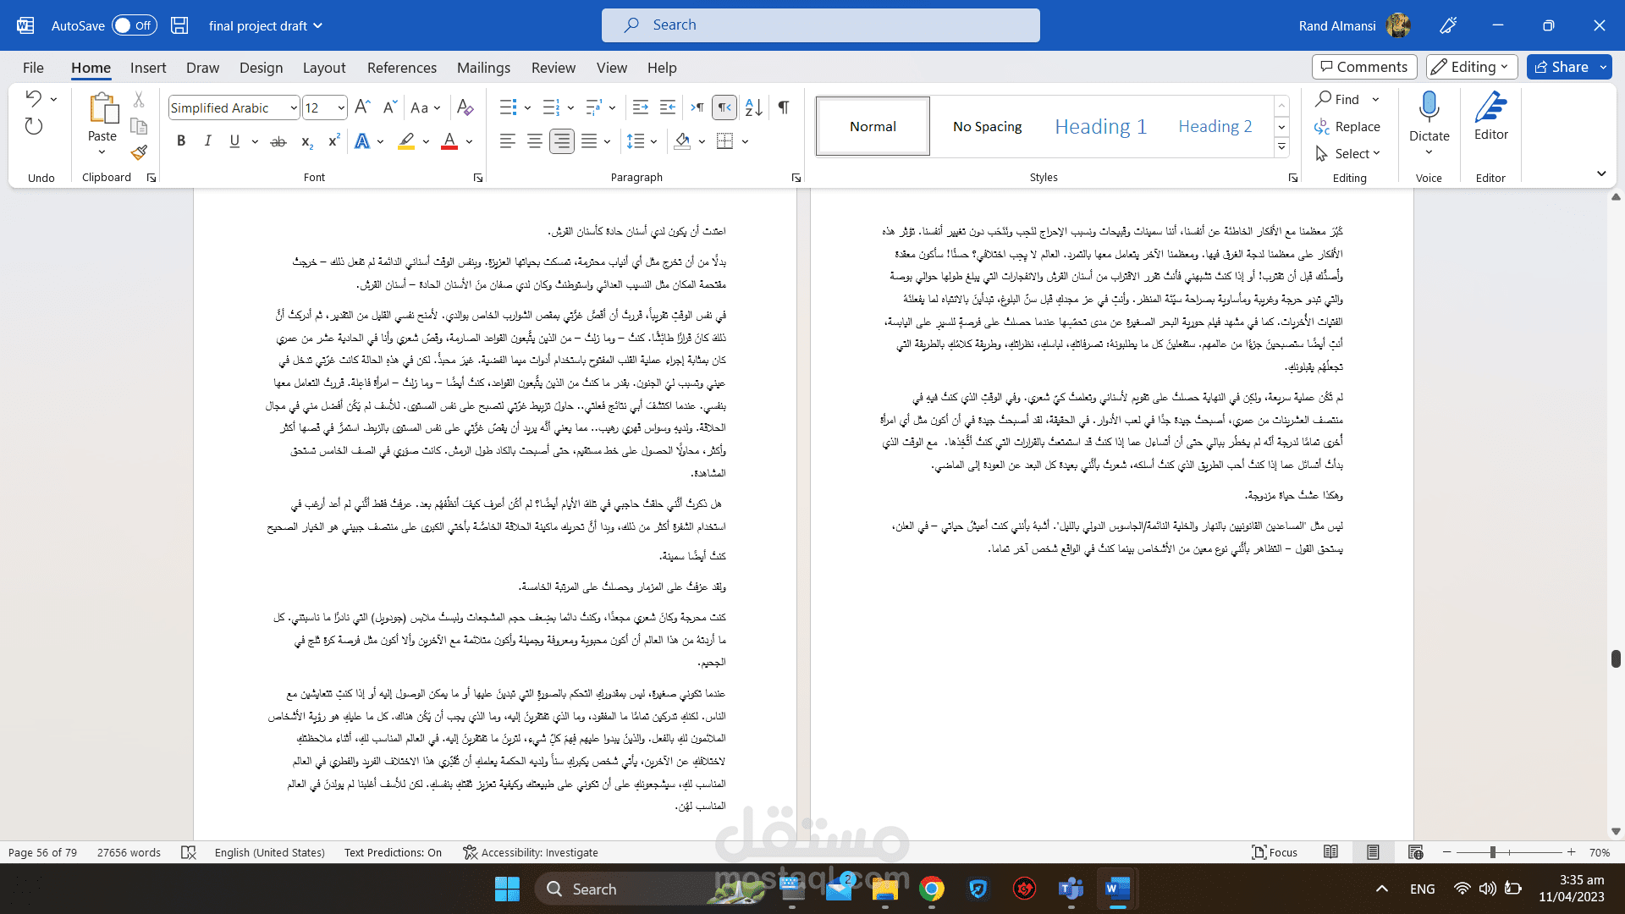Click the Comments button
Screen dimensions: 1625x914
pyautogui.click(x=1363, y=67)
